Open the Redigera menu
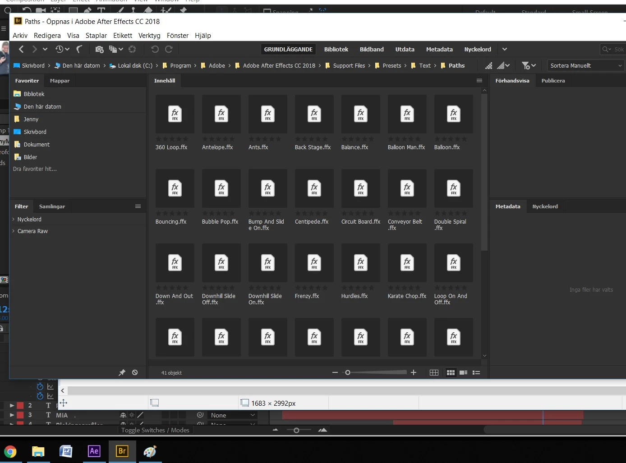The width and height of the screenshot is (626, 463). 47,35
